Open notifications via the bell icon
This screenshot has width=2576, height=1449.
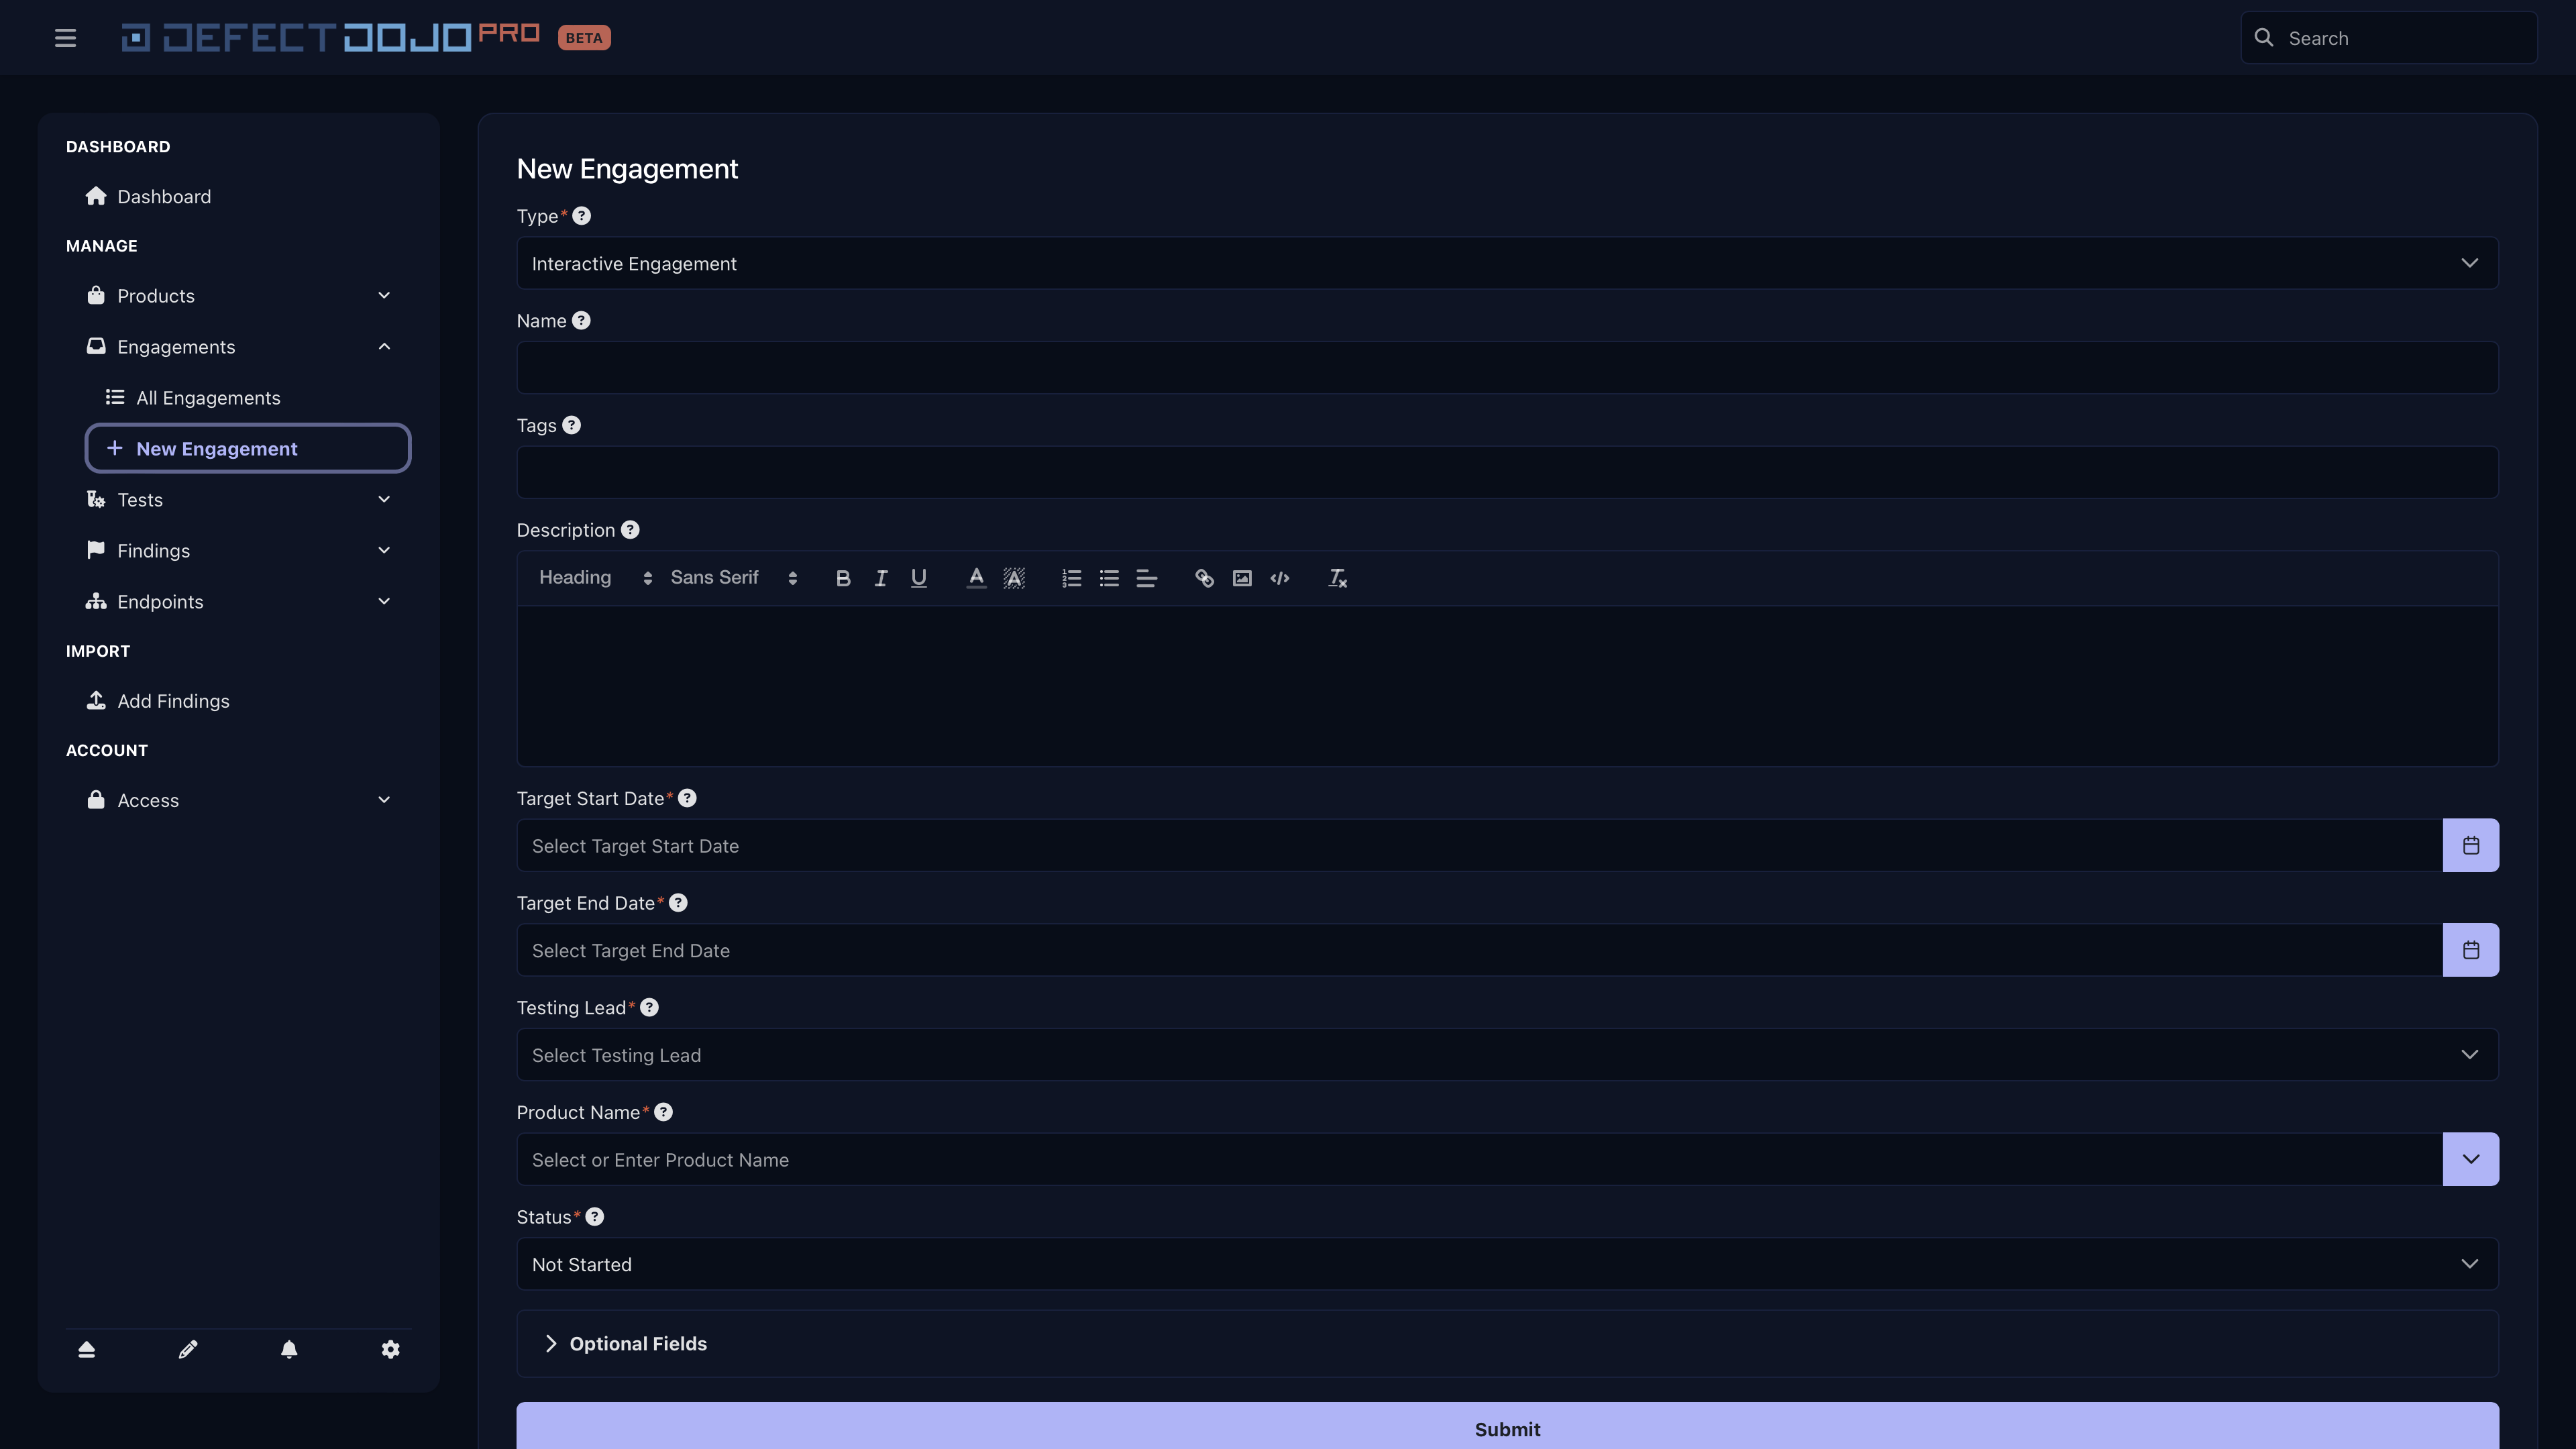289,1349
